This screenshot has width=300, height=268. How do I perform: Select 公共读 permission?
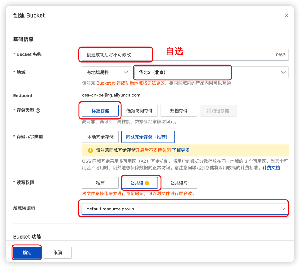coord(139,183)
